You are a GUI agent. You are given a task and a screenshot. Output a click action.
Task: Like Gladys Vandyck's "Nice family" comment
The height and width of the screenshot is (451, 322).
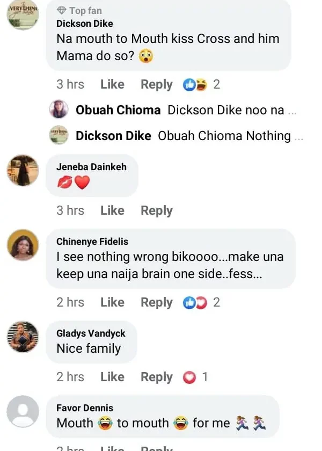point(112,377)
